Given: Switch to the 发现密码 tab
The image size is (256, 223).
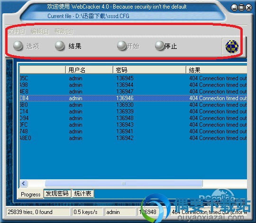Looking at the screenshot, I should pos(57,194).
